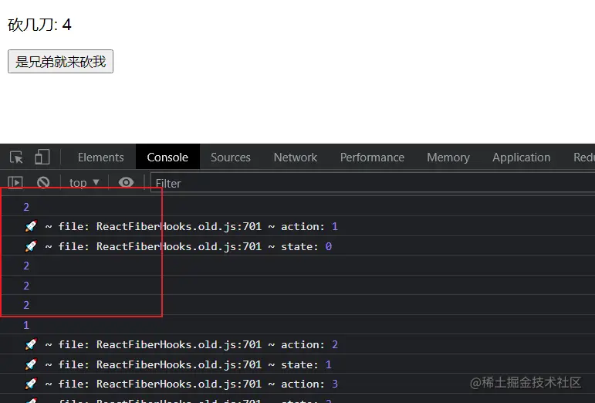
Task: Clear the console with the ban icon
Action: (x=43, y=182)
